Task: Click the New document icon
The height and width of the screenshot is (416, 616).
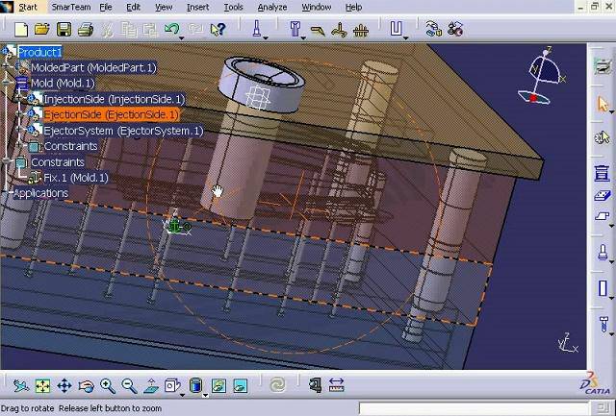Action: point(20,30)
